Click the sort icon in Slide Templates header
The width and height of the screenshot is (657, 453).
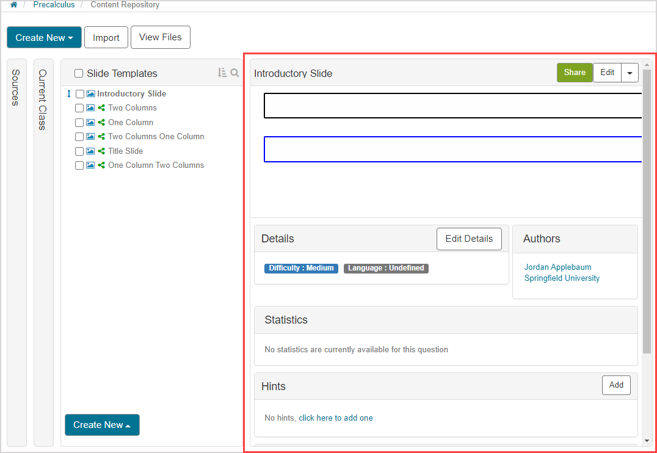pyautogui.click(x=222, y=73)
